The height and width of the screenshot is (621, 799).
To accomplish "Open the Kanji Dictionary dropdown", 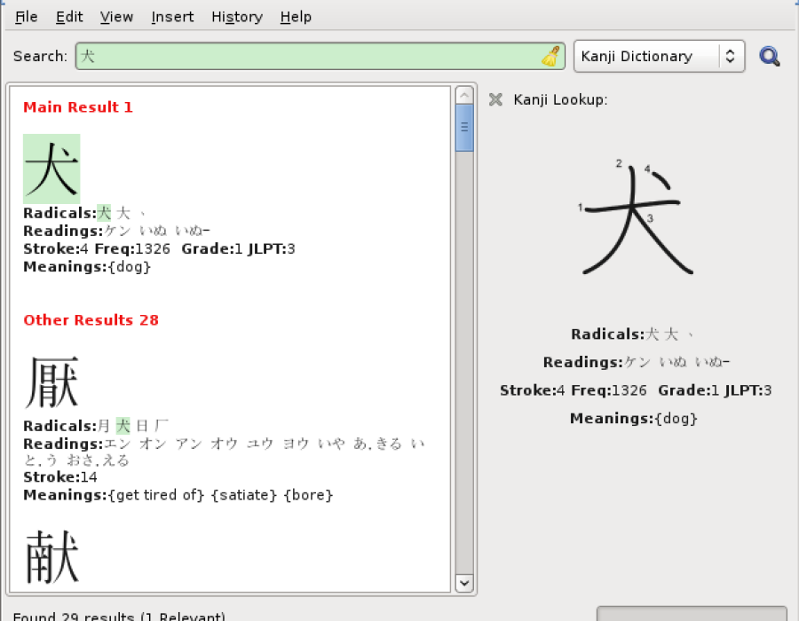I will 659,56.
